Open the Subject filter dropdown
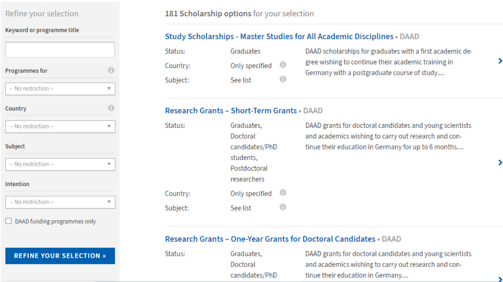503x282 pixels. tap(60, 164)
